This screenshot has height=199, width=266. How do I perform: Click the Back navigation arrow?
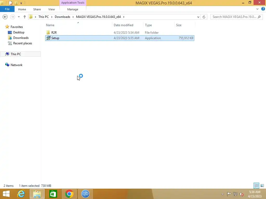(x=5, y=17)
